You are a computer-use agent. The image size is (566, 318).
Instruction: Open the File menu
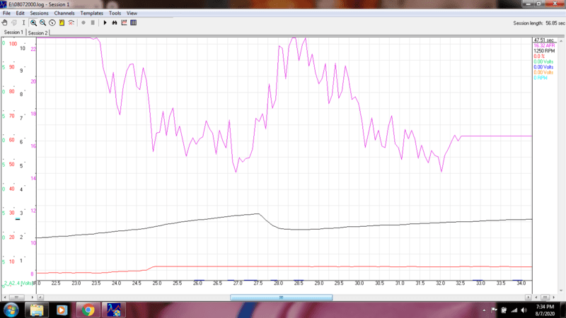[7, 13]
